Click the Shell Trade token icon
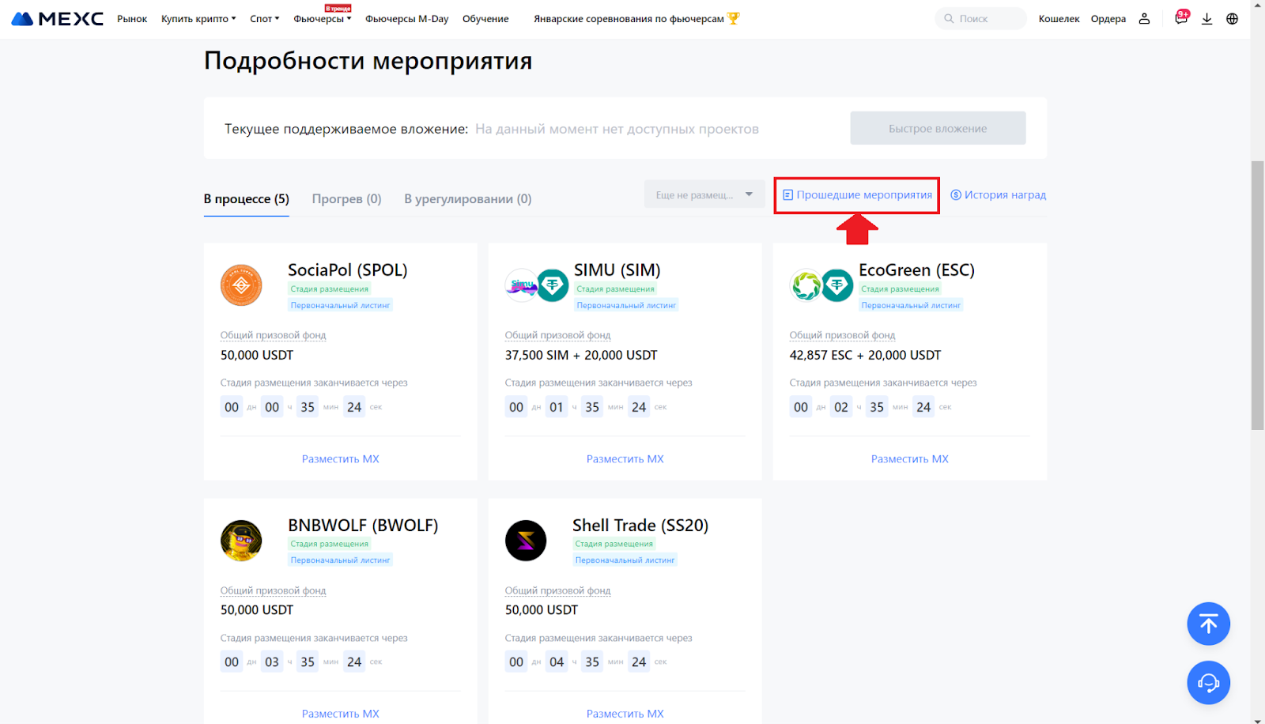The height and width of the screenshot is (724, 1265). pyautogui.click(x=526, y=541)
